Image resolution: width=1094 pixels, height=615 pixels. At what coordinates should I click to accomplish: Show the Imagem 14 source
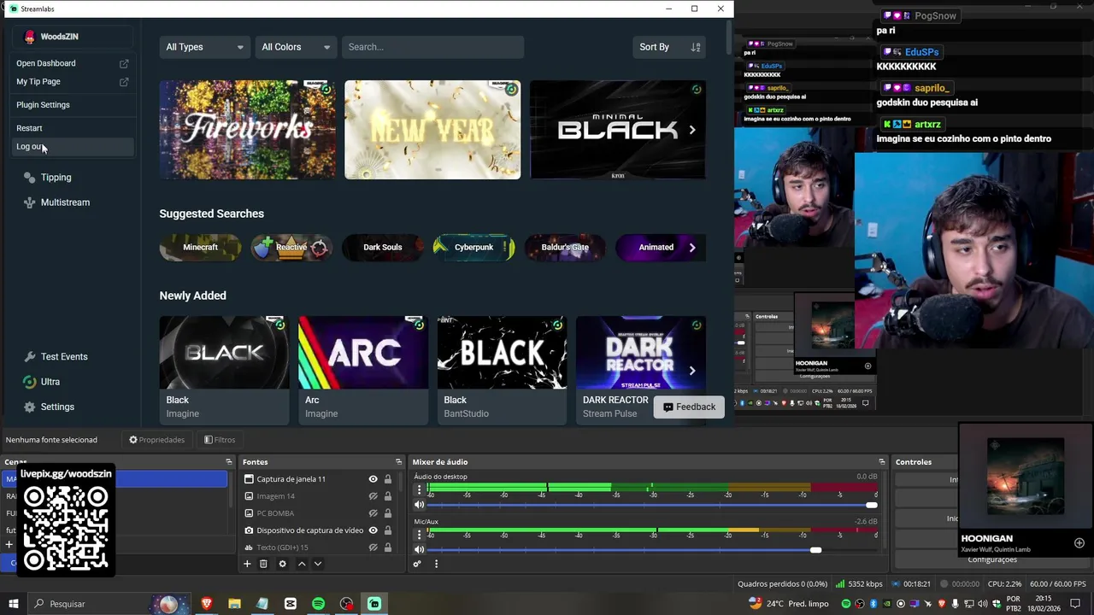coord(373,496)
